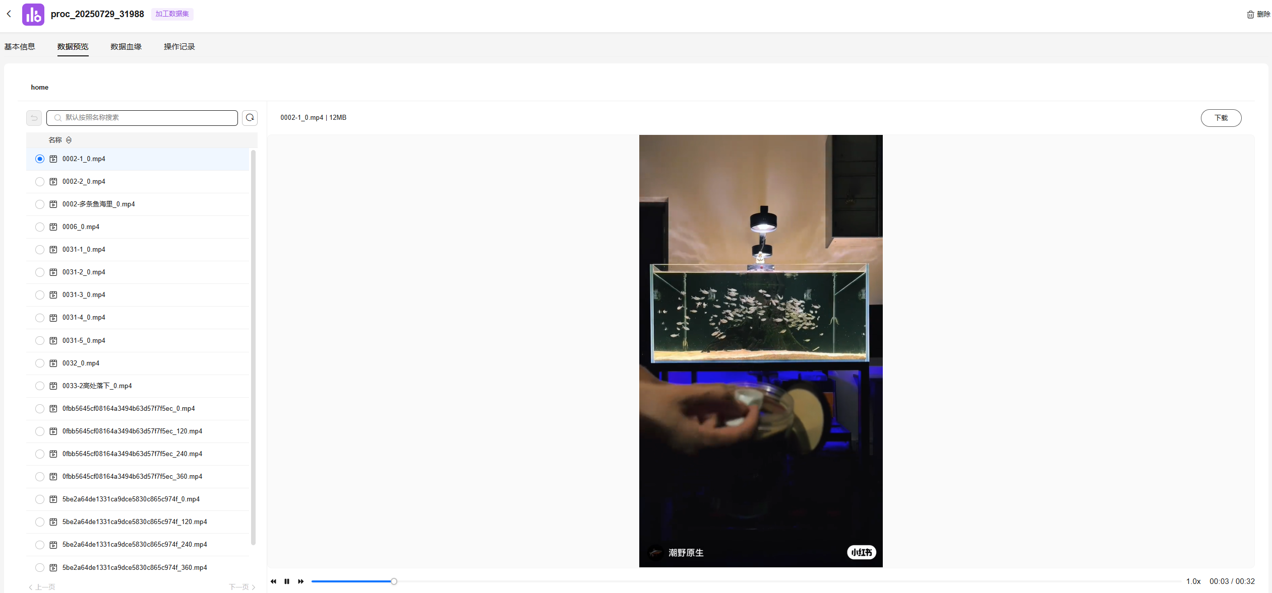Rewind the video with the backward icon

[x=273, y=581]
